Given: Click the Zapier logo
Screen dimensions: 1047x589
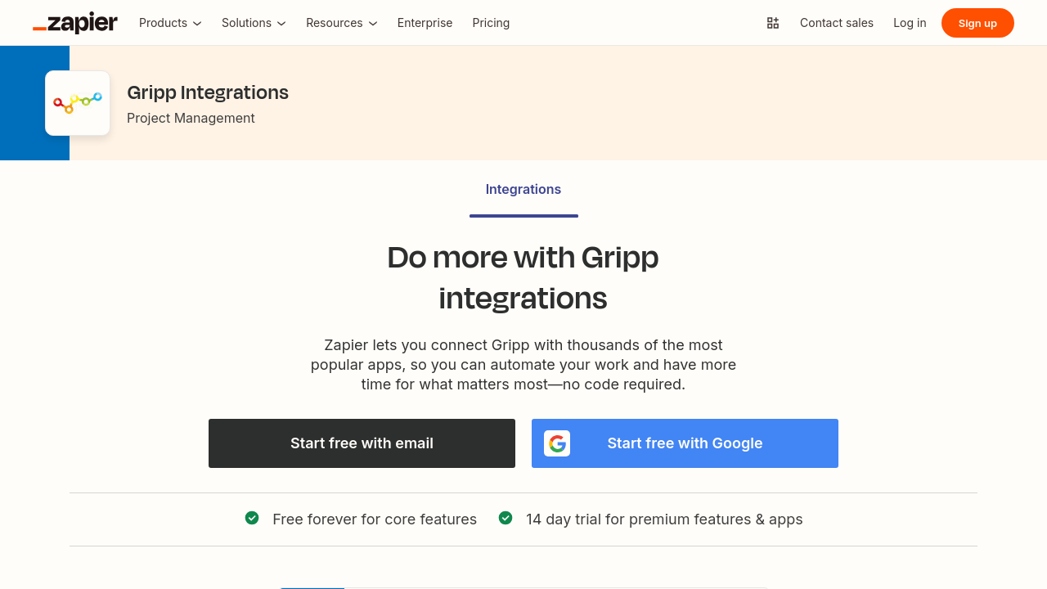Looking at the screenshot, I should pyautogui.click(x=75, y=23).
